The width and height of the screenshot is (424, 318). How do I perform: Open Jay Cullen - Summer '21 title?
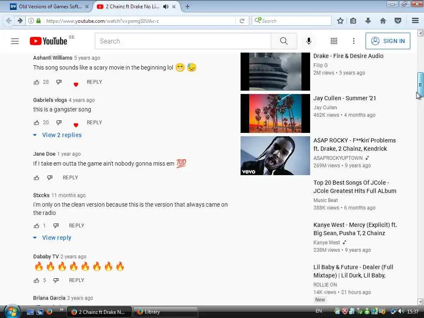click(344, 98)
